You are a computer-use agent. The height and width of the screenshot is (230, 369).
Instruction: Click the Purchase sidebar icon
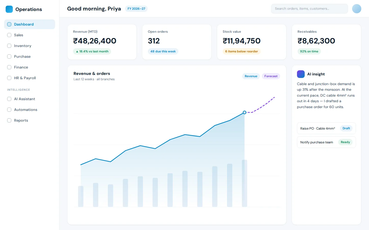(x=9, y=56)
